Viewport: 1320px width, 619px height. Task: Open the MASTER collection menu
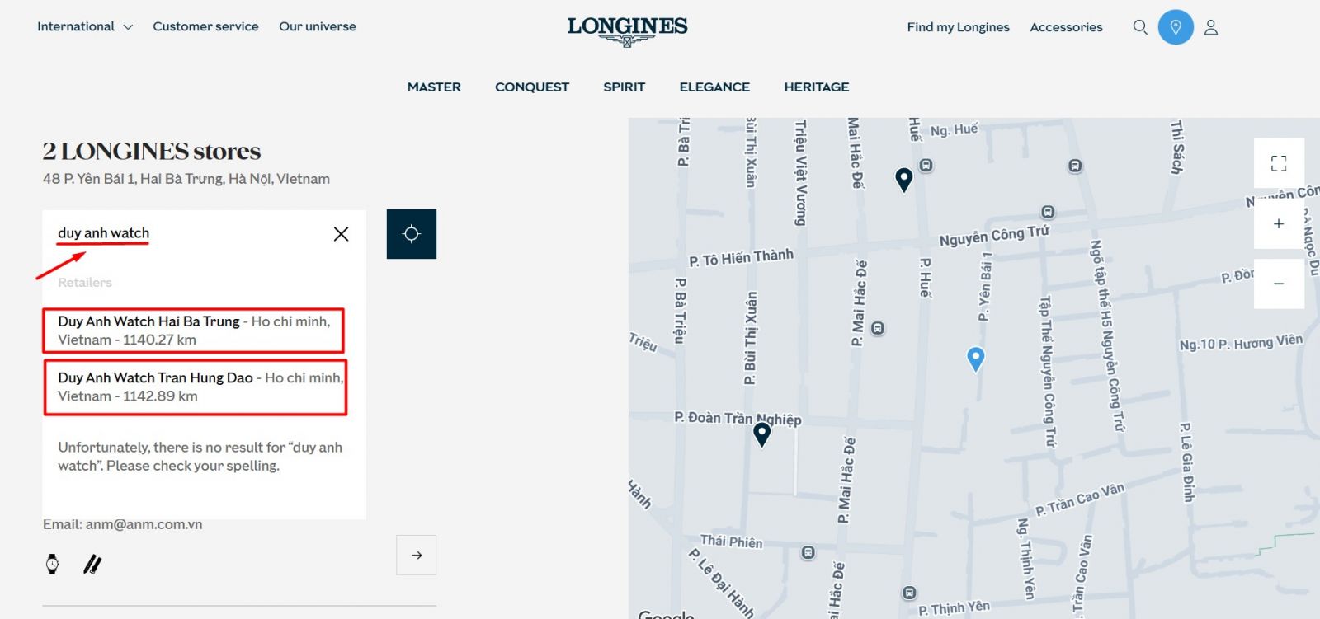coord(434,87)
